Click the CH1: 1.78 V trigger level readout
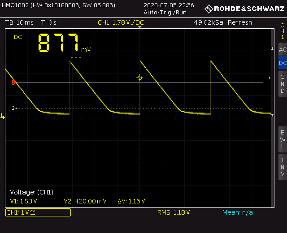Viewport: 287px width, 233px height. coord(121,22)
